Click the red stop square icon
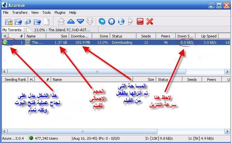This screenshot has width=232, height=143. tap(140, 21)
